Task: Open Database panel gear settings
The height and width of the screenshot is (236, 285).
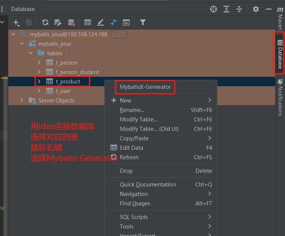Action: pyautogui.click(x=256, y=9)
